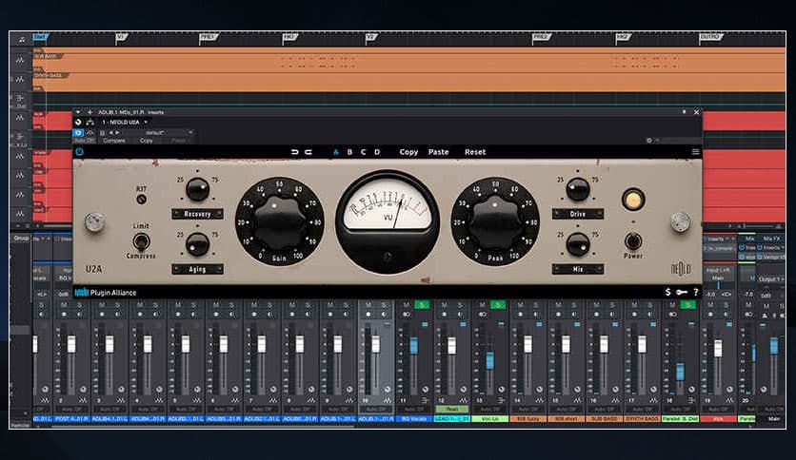The height and width of the screenshot is (460, 796).
Task: Undo last plugin change
Action: pos(295,152)
